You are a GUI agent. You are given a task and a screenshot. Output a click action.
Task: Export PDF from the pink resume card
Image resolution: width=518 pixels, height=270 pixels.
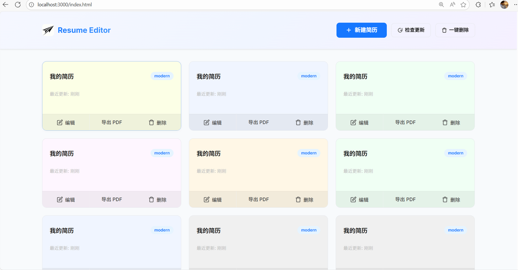tap(112, 200)
